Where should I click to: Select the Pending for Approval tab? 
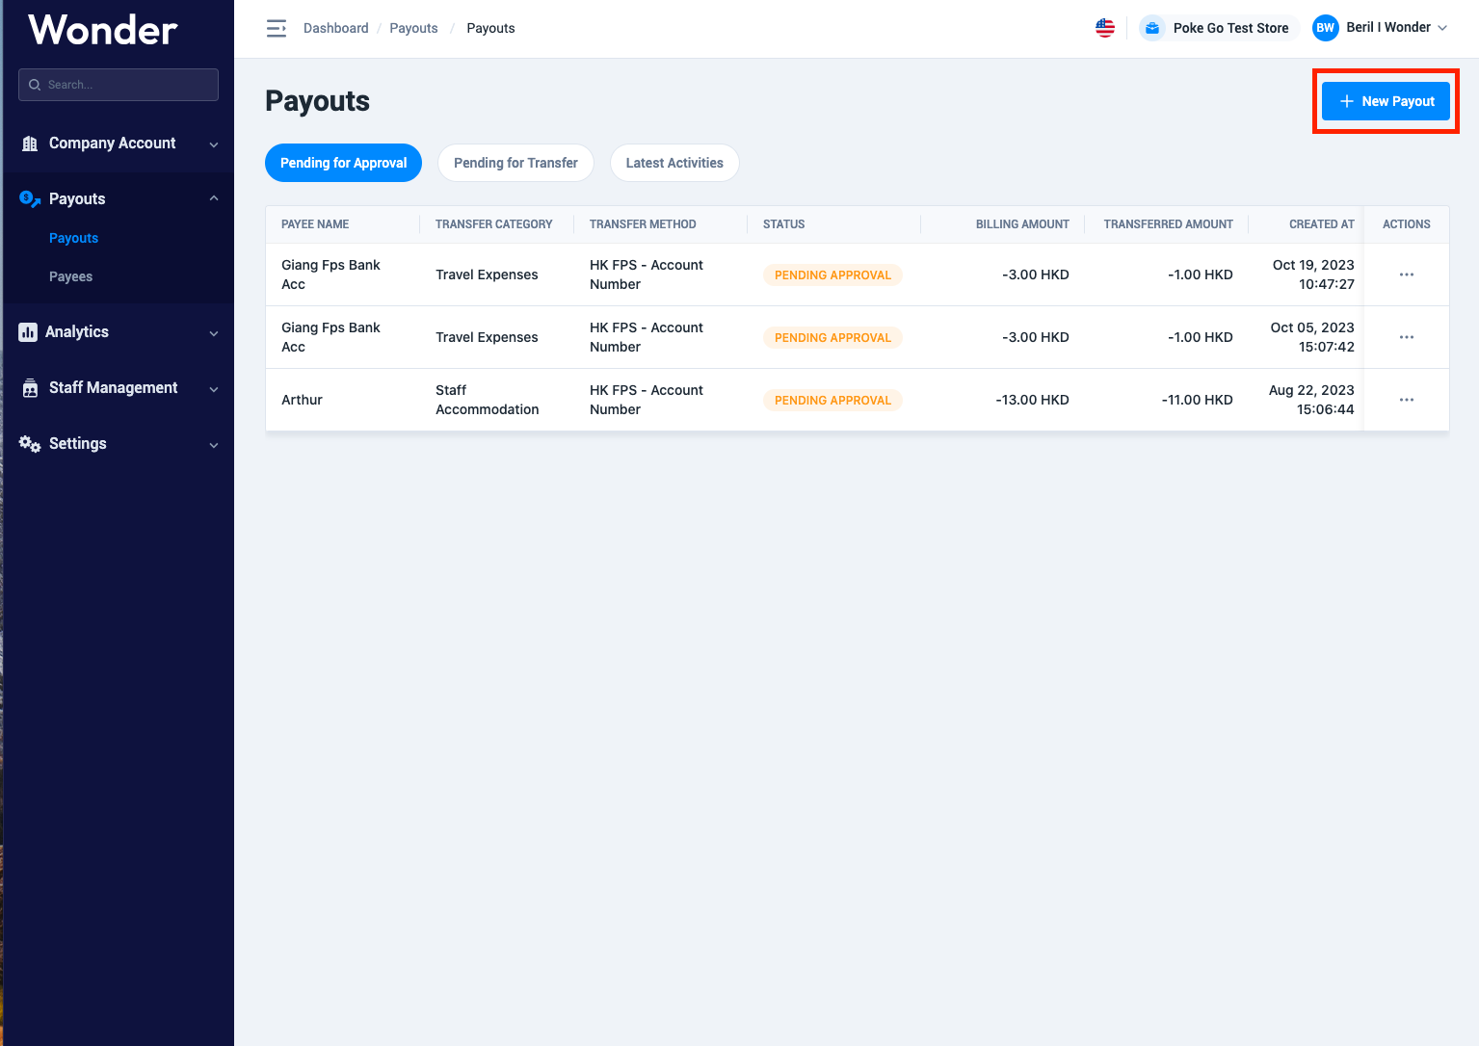pyautogui.click(x=343, y=163)
